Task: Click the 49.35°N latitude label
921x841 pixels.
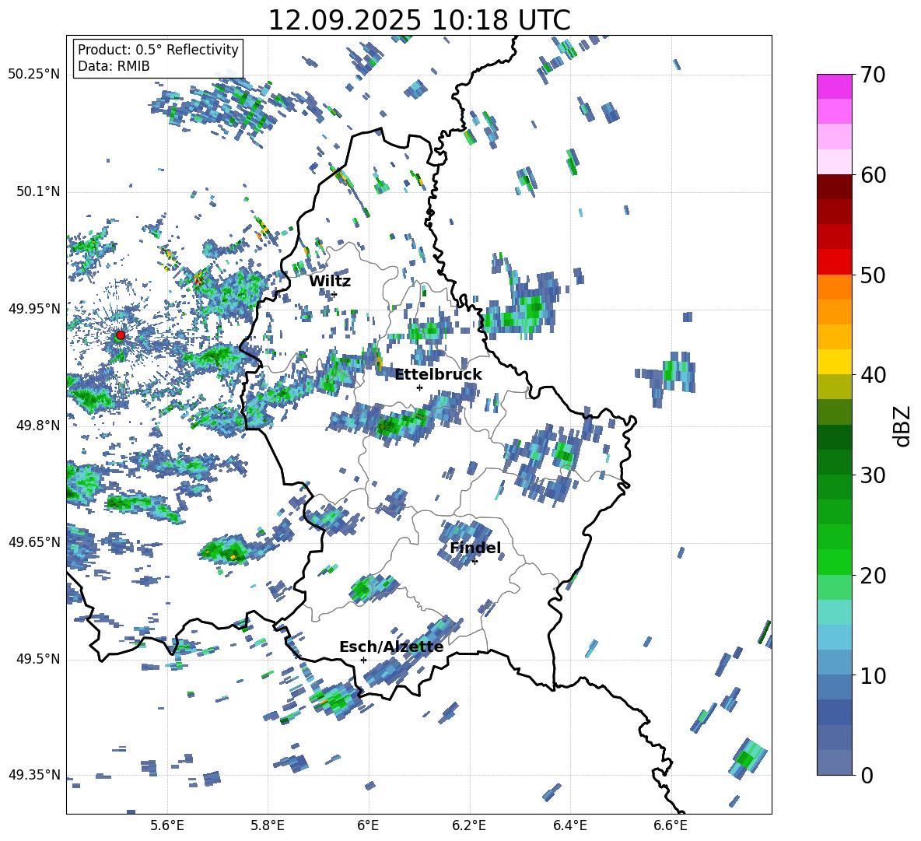Action: point(34,775)
